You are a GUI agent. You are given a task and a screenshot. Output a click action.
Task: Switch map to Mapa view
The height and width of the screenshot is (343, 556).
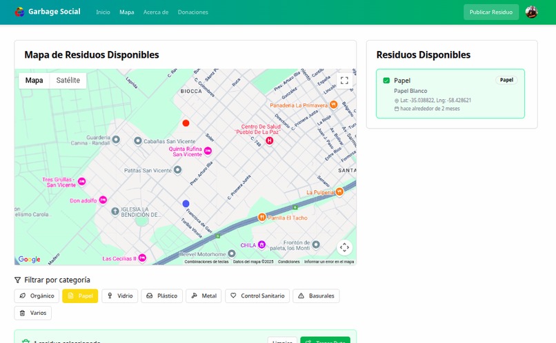[x=34, y=81]
